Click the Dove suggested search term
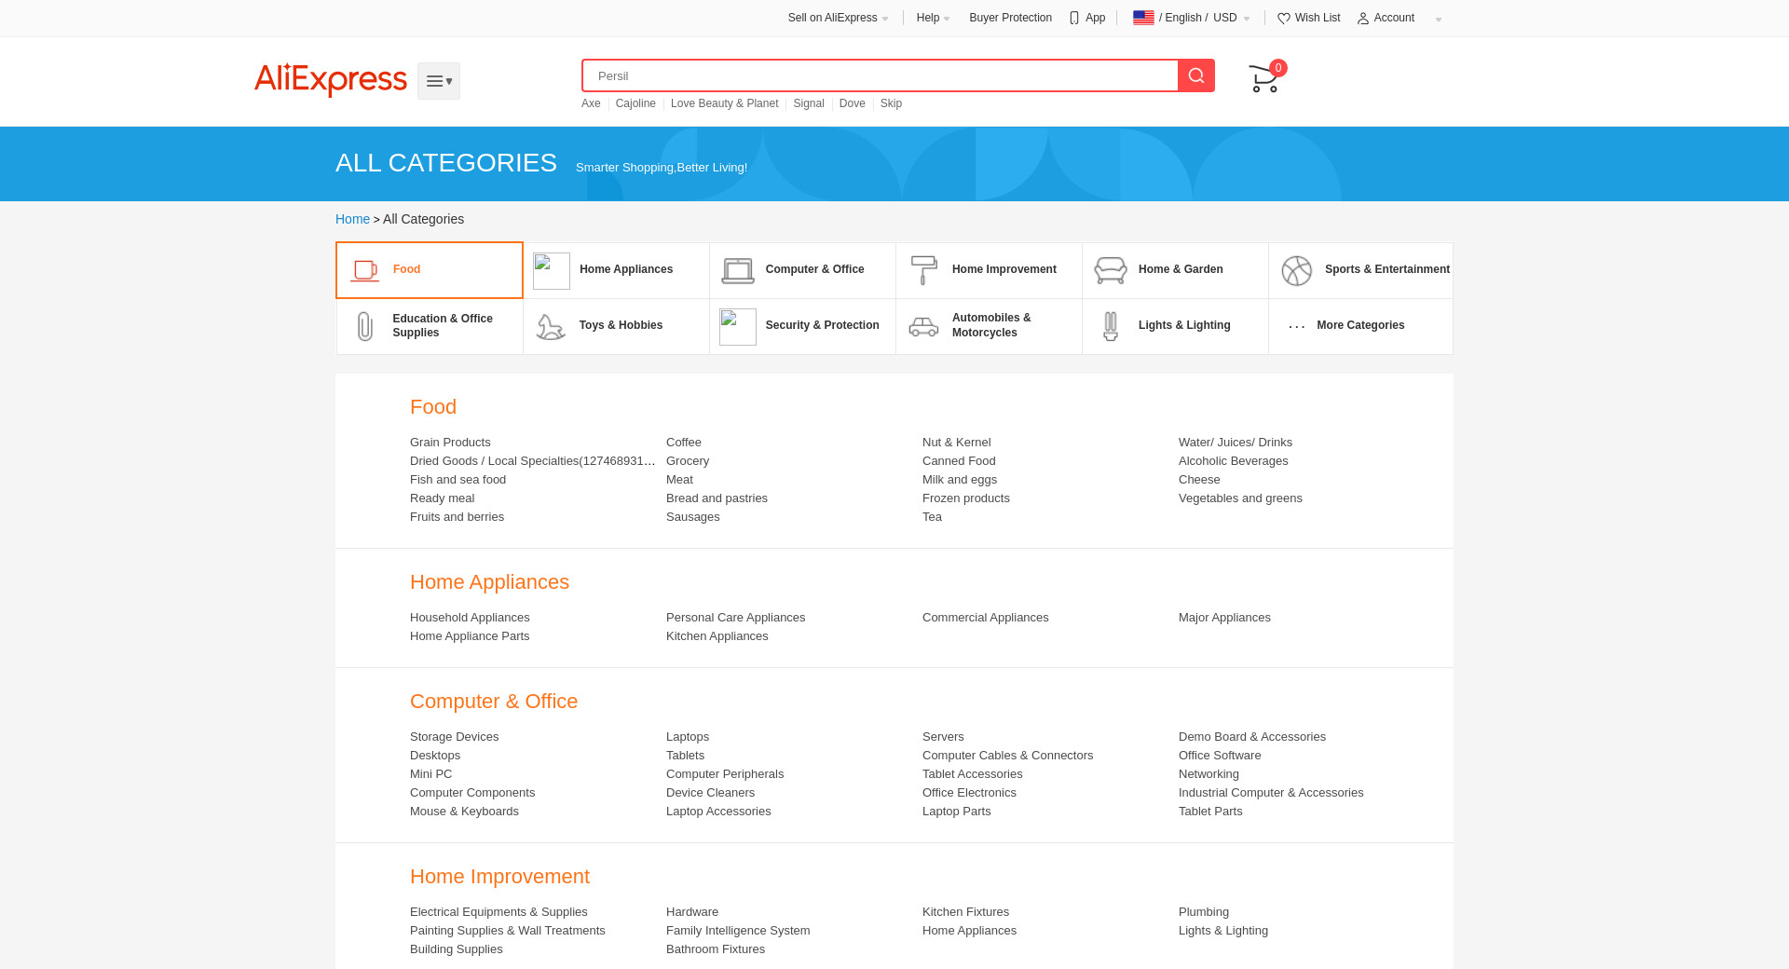The height and width of the screenshot is (969, 1789). point(853,103)
